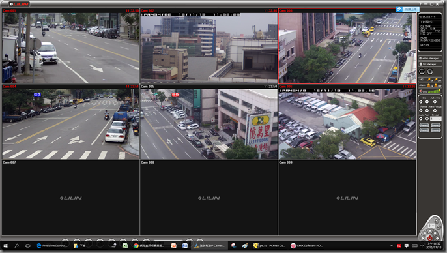This screenshot has width=447, height=253.
Task: Switch to CMX Software HD taskbar item
Action: point(307,246)
